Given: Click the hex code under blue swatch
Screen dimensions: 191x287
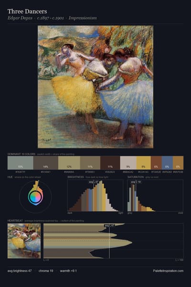Looking at the screenshot, I should 167,172.
